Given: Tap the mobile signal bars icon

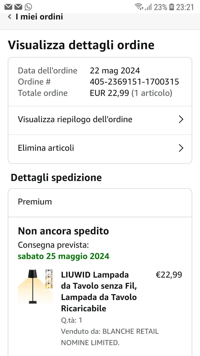Looking at the screenshot, I should click(x=148, y=7).
